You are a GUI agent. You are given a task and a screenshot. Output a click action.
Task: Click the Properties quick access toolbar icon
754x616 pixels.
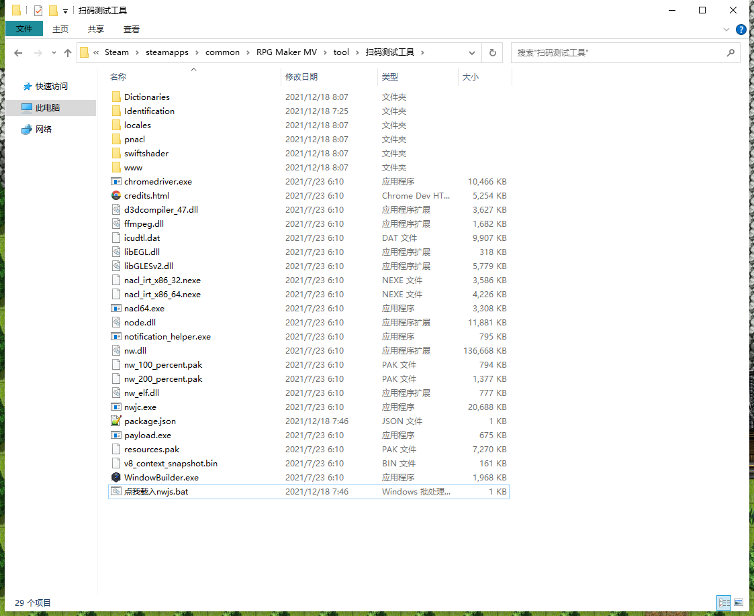pyautogui.click(x=38, y=11)
